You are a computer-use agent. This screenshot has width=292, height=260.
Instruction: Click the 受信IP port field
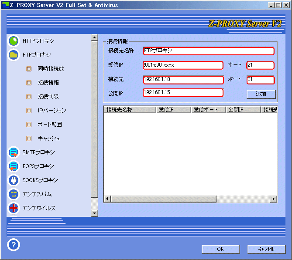[x=260, y=65]
